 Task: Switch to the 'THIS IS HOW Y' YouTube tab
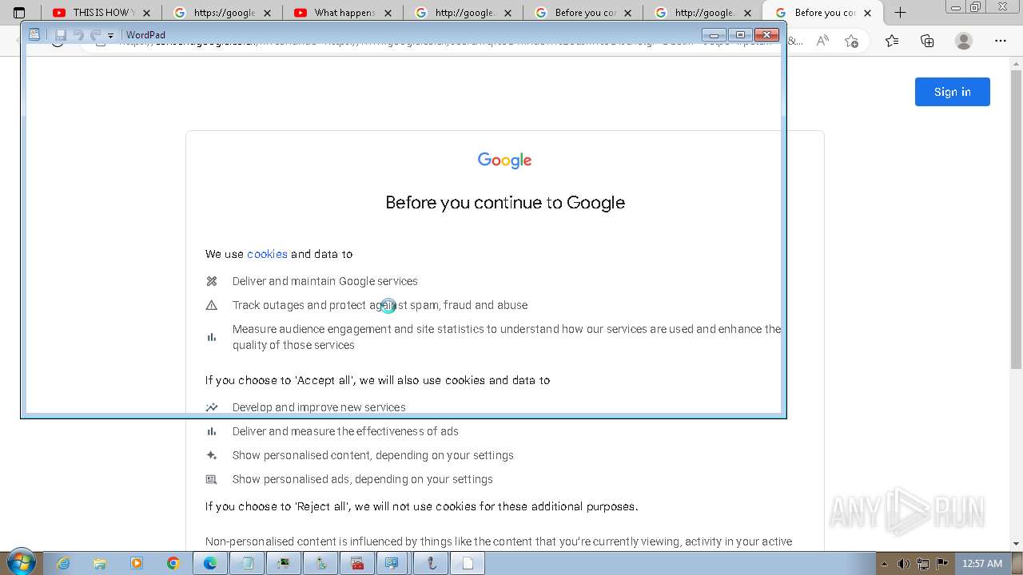coord(102,13)
